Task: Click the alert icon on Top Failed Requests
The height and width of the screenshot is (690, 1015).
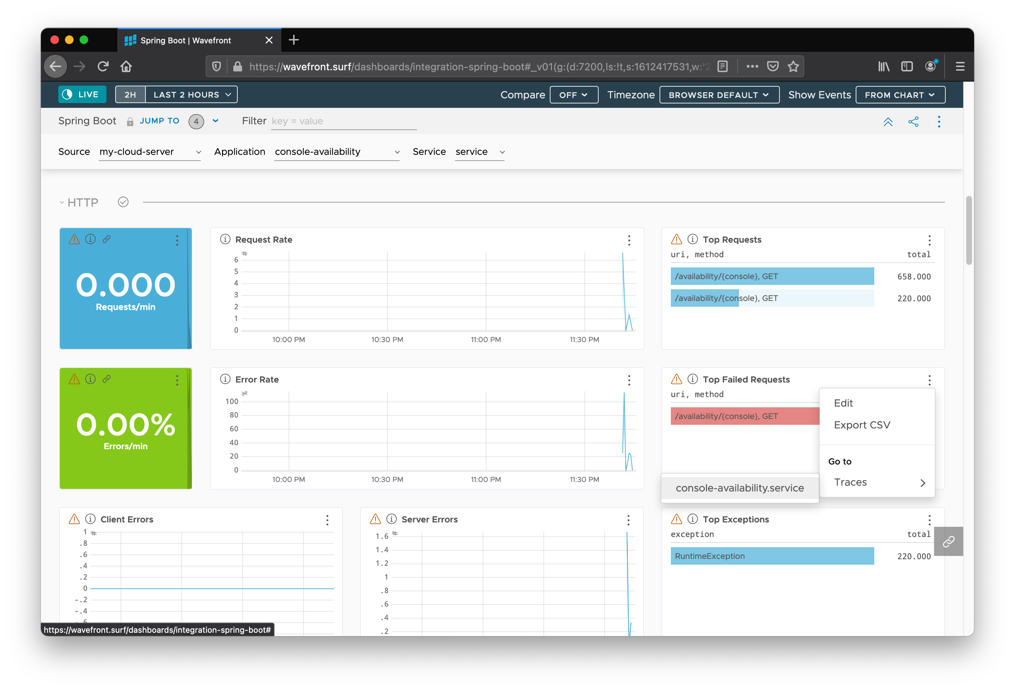Action: (x=677, y=379)
